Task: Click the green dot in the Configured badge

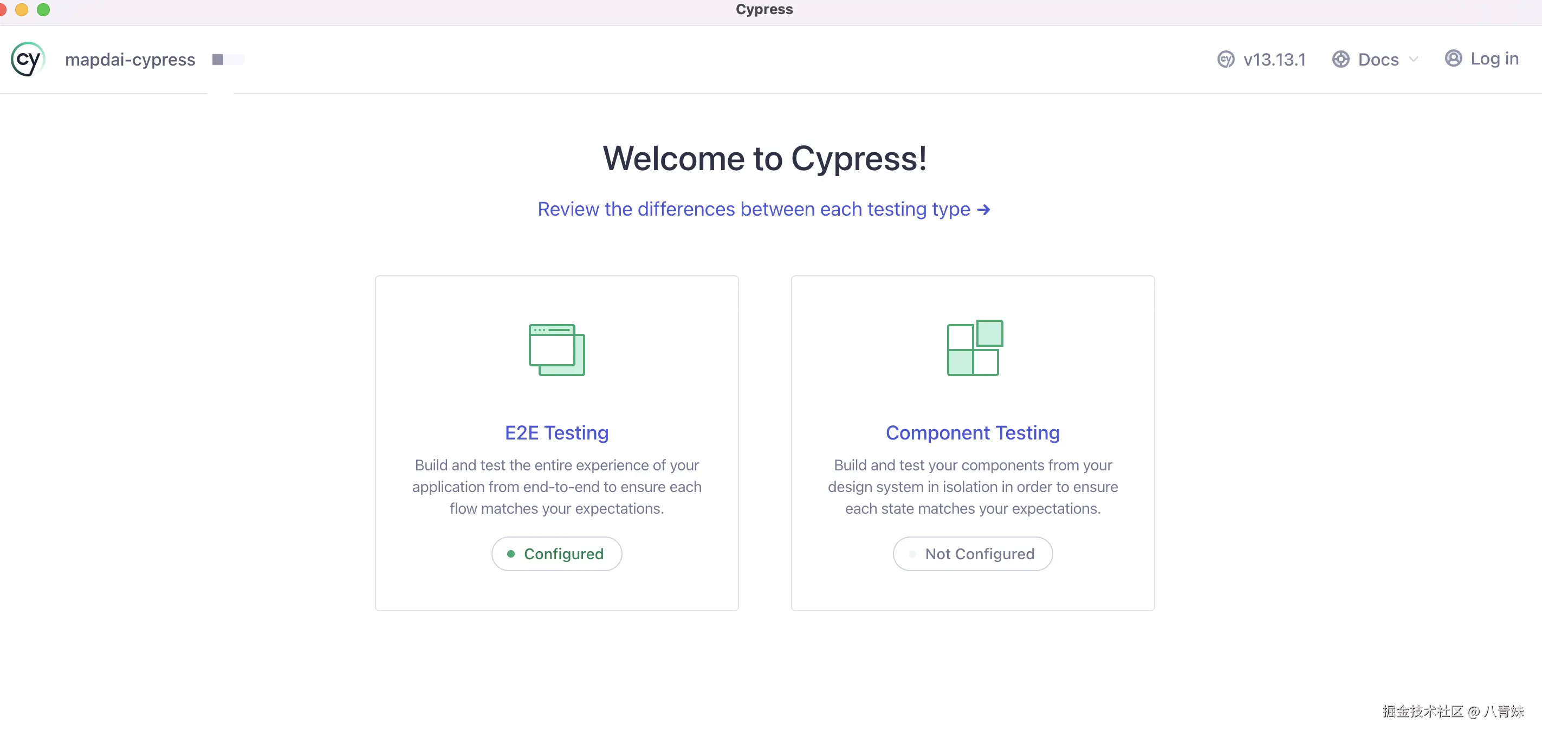Action: (x=510, y=554)
